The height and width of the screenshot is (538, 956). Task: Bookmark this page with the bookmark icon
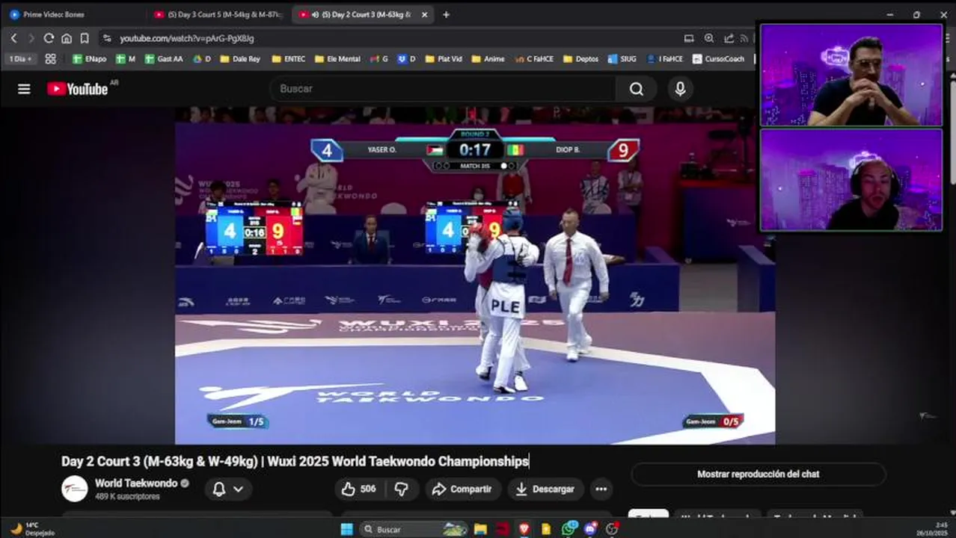coord(85,38)
